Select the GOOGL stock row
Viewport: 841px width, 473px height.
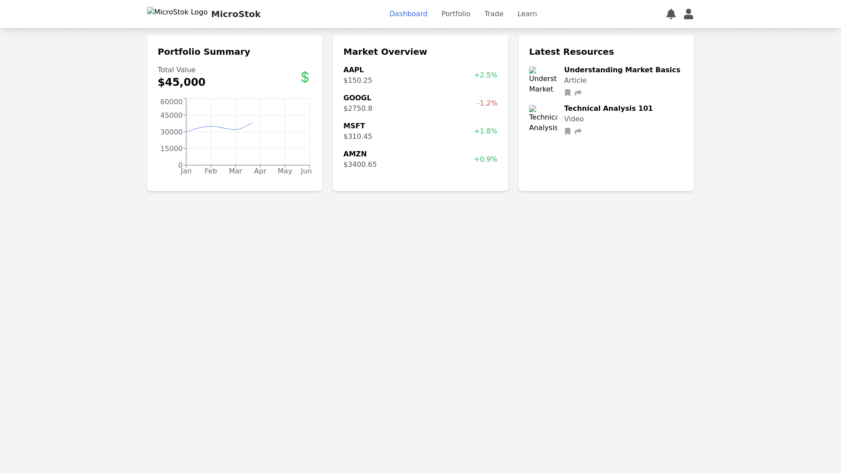click(x=420, y=103)
